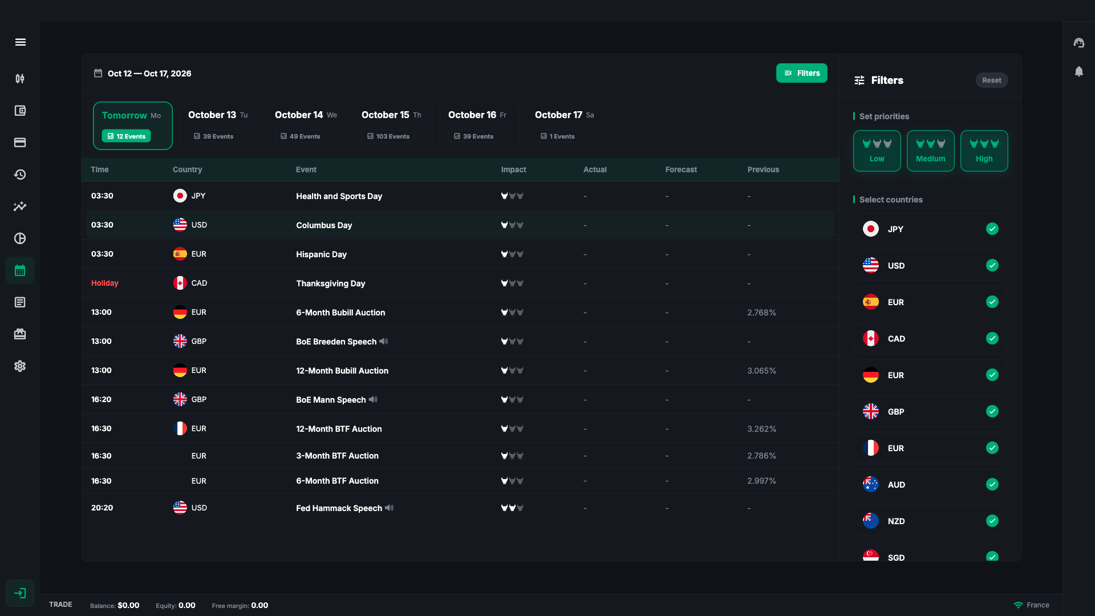
Task: Click the speaker icon beside Fed Hammack Speech
Action: pos(390,508)
